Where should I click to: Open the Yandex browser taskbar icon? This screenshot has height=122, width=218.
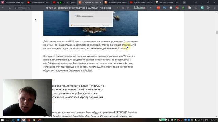(x=24, y=120)
